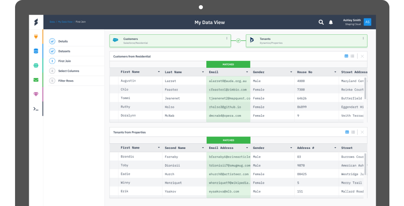This screenshot has height=206, width=404.
Task: Click address number 9870
Action: tap(301, 165)
